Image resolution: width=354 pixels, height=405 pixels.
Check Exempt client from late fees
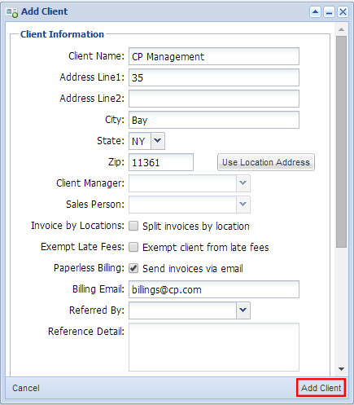click(133, 247)
